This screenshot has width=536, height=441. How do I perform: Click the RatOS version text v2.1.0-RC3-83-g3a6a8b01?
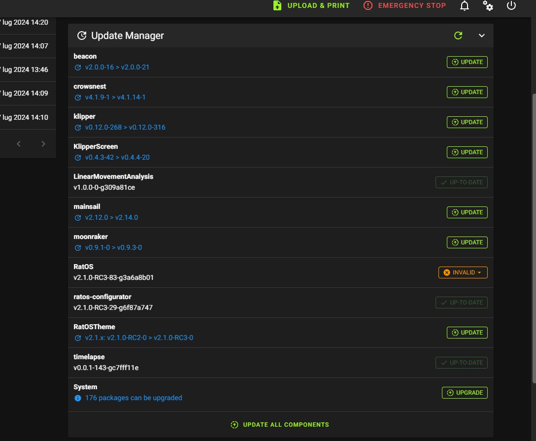(113, 278)
